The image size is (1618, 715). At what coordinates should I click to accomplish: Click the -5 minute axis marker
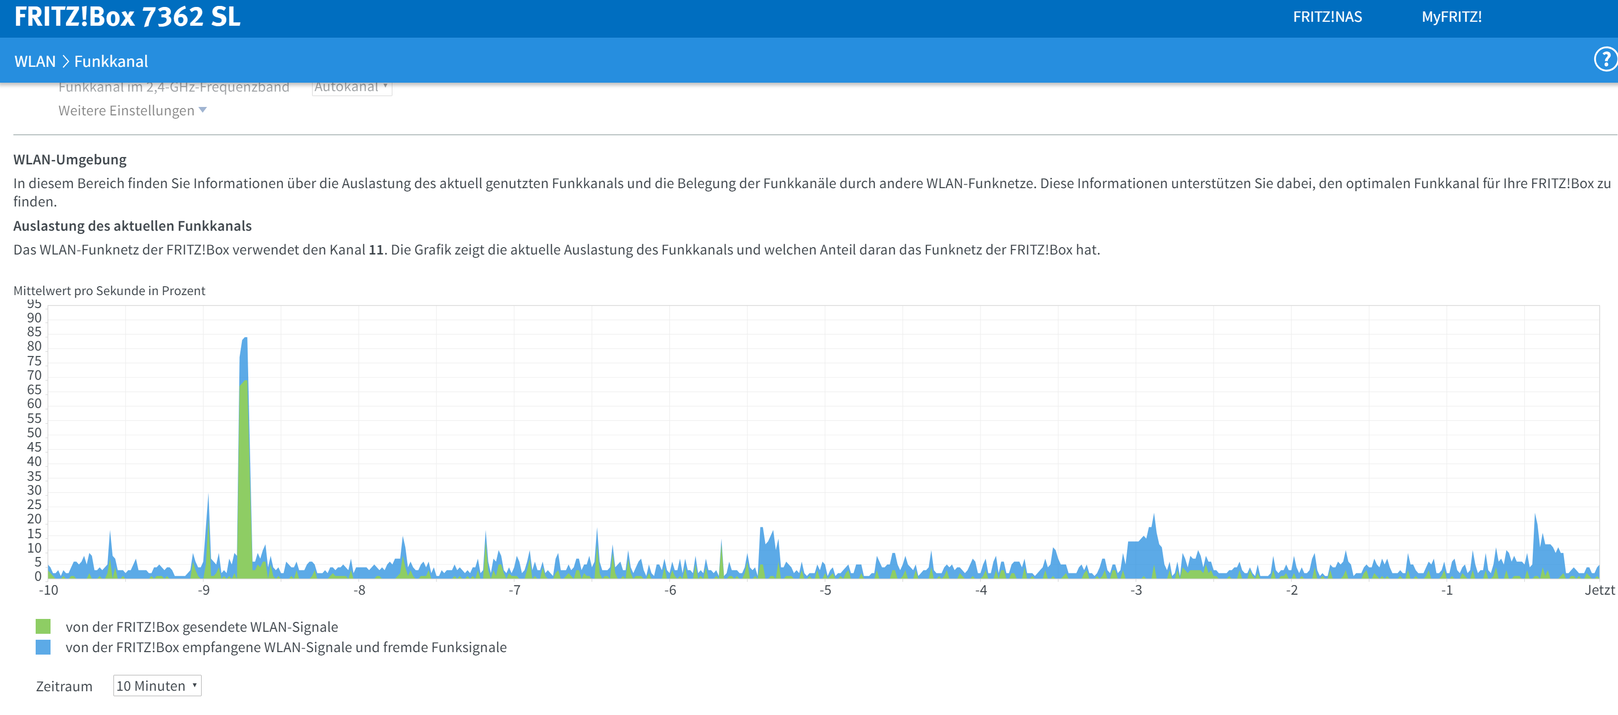(x=825, y=590)
